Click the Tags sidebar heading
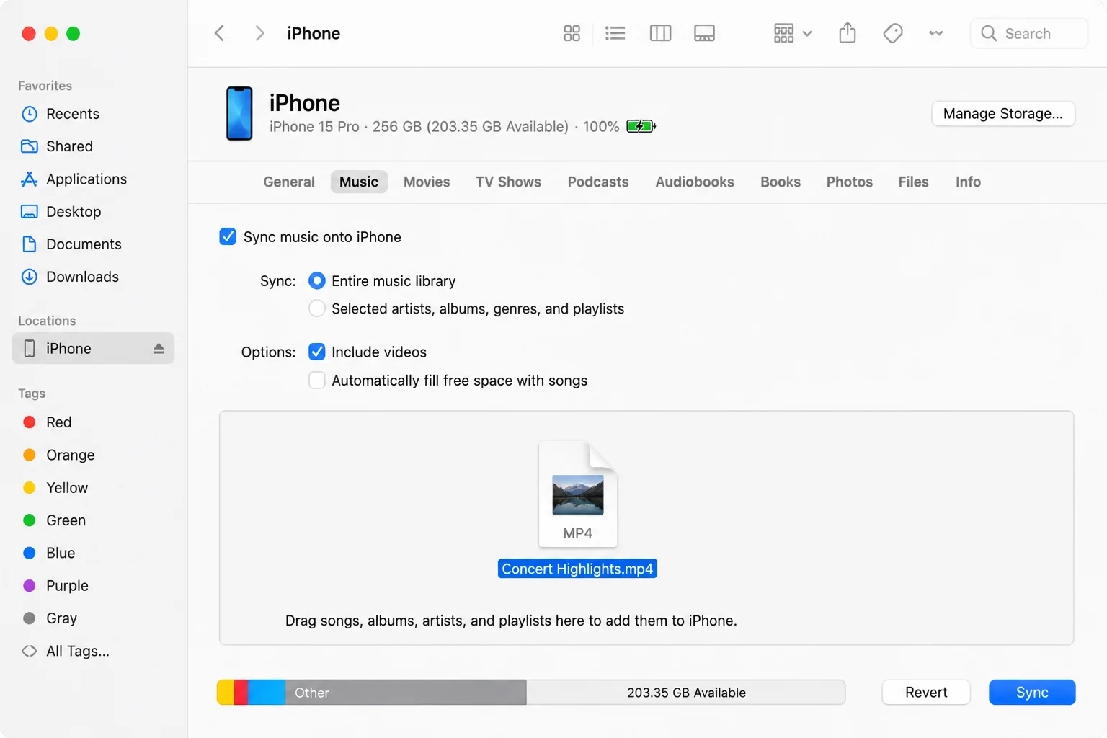This screenshot has width=1107, height=738. coord(32,394)
